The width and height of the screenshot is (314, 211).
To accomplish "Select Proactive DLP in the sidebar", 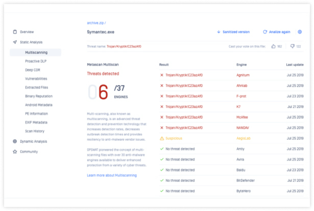I will click(36, 61).
